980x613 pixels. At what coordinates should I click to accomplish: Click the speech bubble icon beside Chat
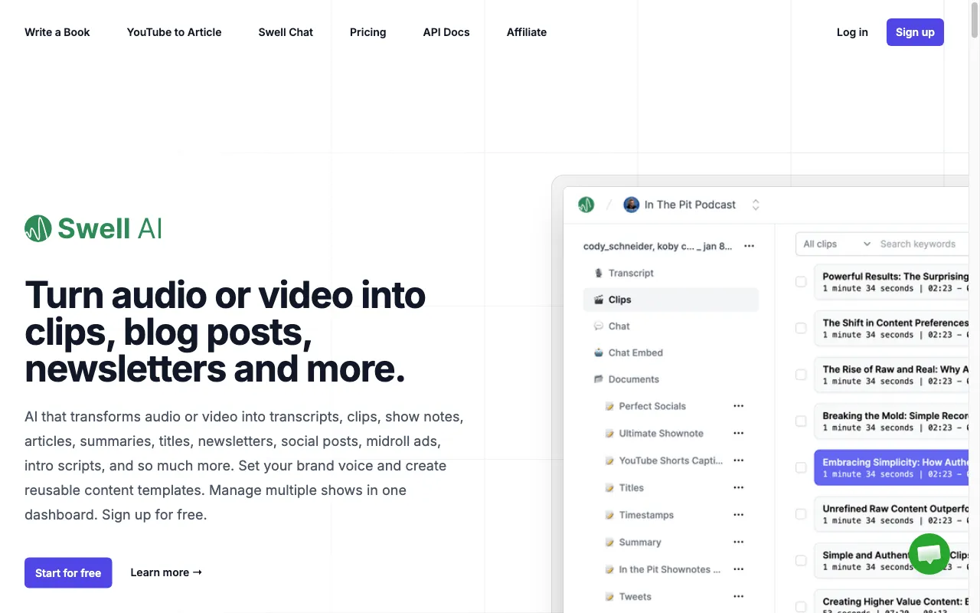pos(599,326)
